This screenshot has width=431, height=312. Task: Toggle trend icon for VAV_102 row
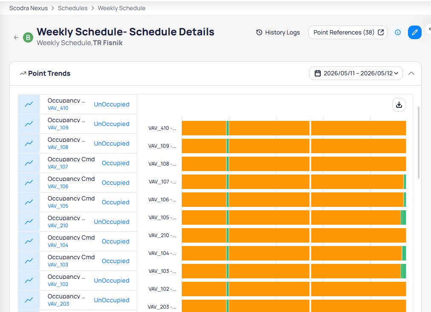pyautogui.click(x=29, y=281)
